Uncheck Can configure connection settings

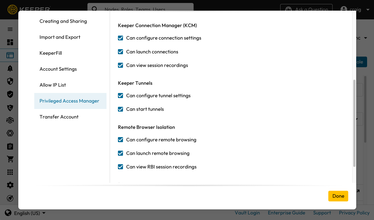click(x=121, y=38)
